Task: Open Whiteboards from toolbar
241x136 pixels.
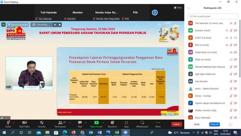Action: 142,124
